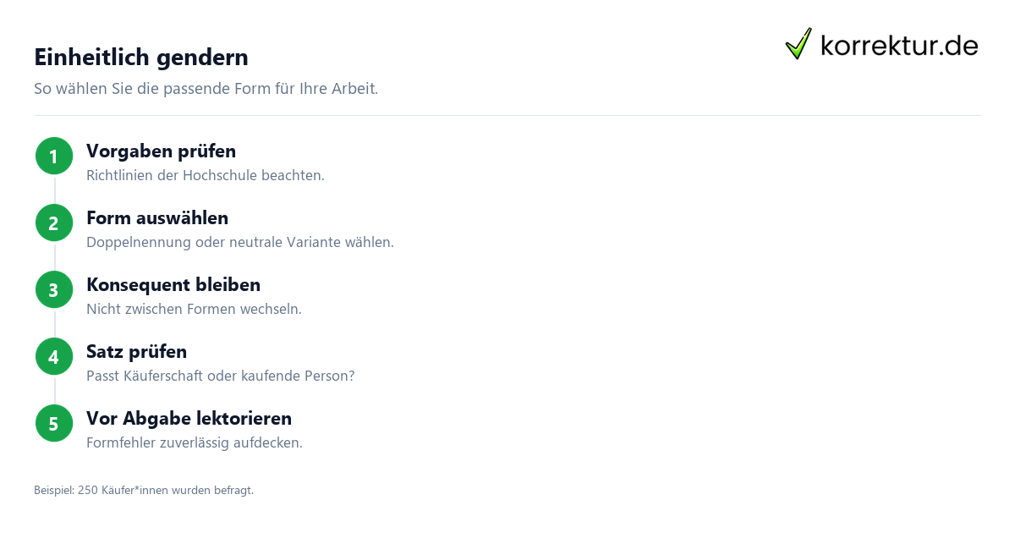Viewport: 1015px width, 533px height.
Task: Open the Vorgaben prüfen step title
Action: tap(161, 151)
